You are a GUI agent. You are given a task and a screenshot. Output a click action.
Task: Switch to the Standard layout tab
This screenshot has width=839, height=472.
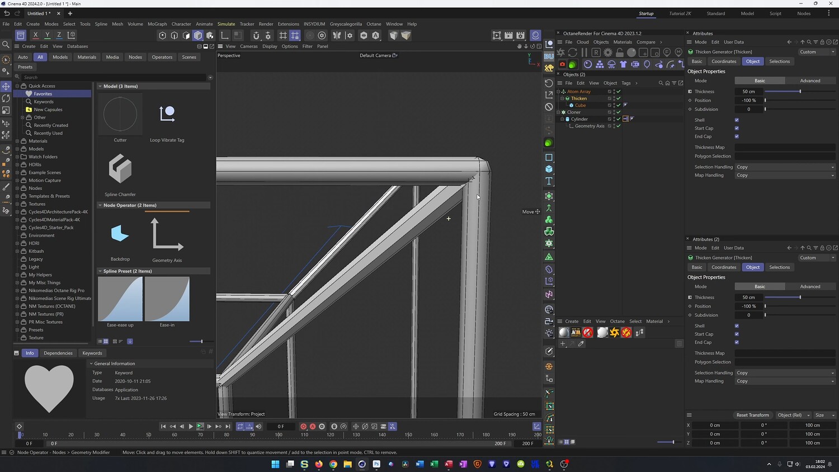coord(715,13)
